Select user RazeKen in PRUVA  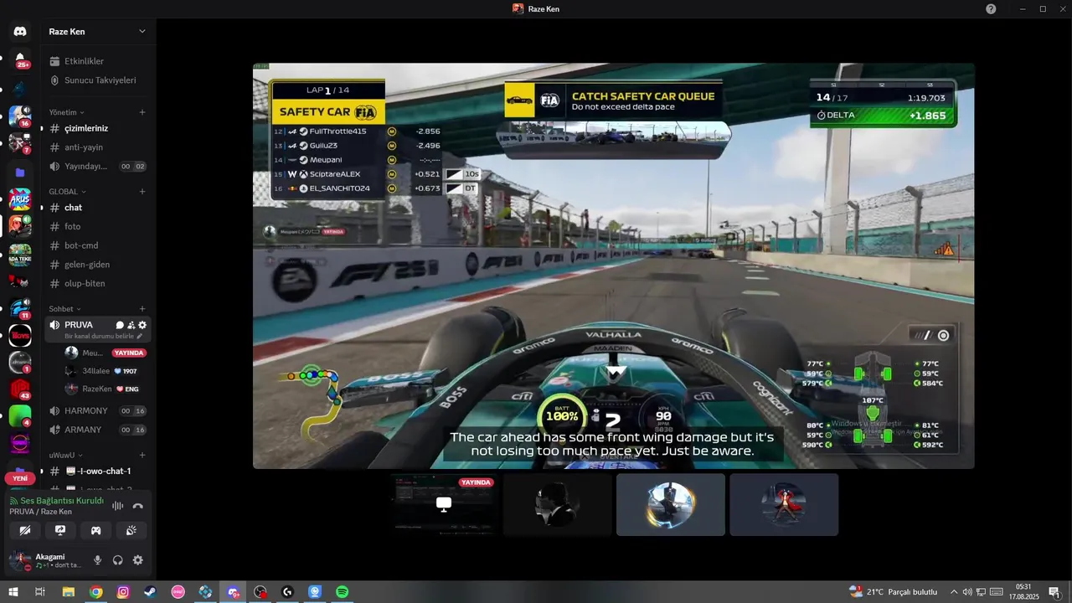coord(106,389)
